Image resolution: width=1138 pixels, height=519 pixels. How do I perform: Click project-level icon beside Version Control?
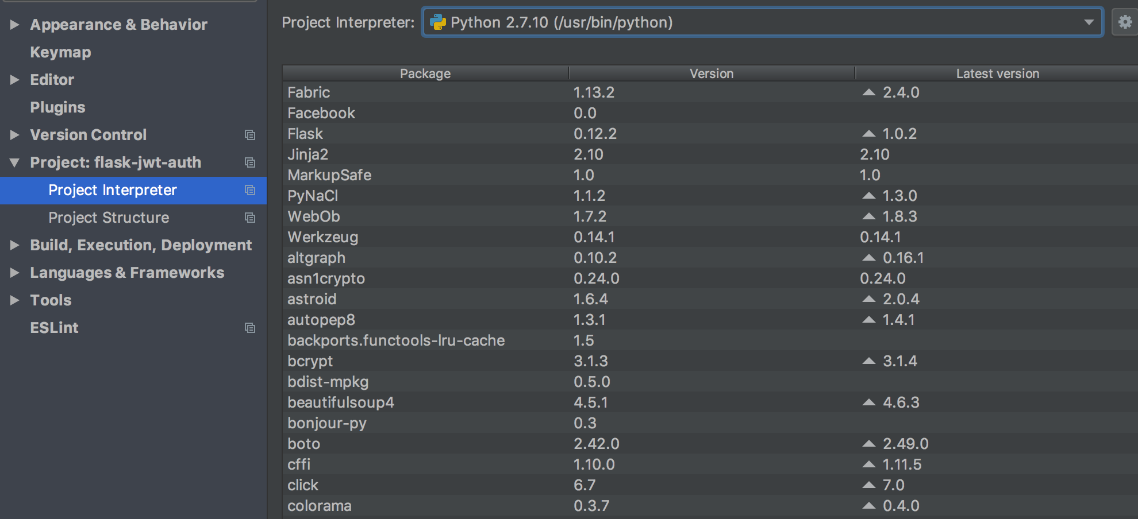(250, 135)
